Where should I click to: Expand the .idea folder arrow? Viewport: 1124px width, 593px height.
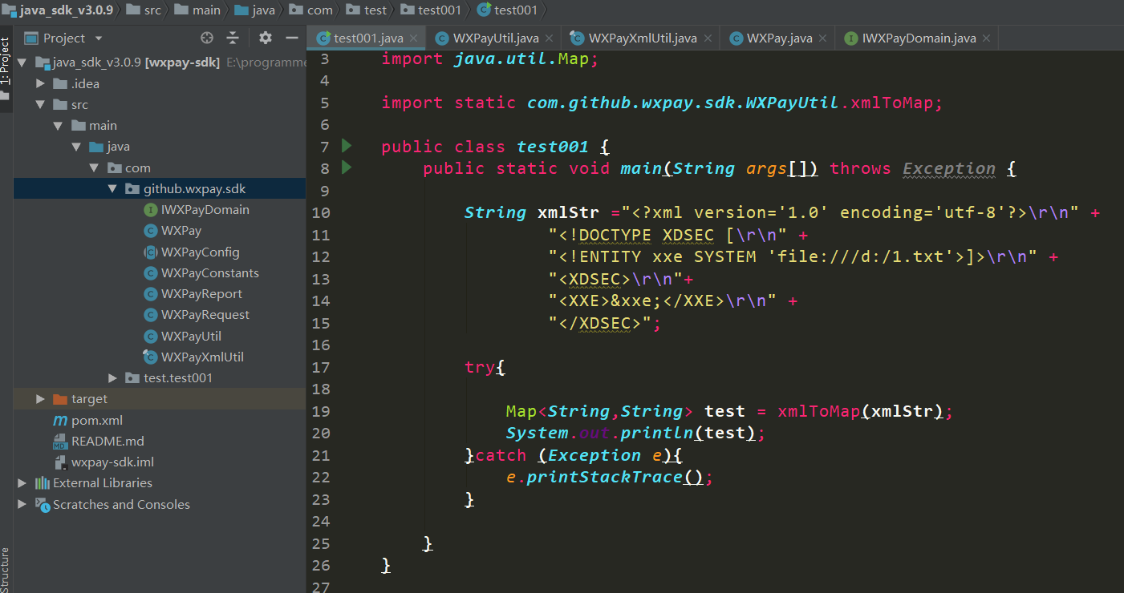[x=41, y=83]
